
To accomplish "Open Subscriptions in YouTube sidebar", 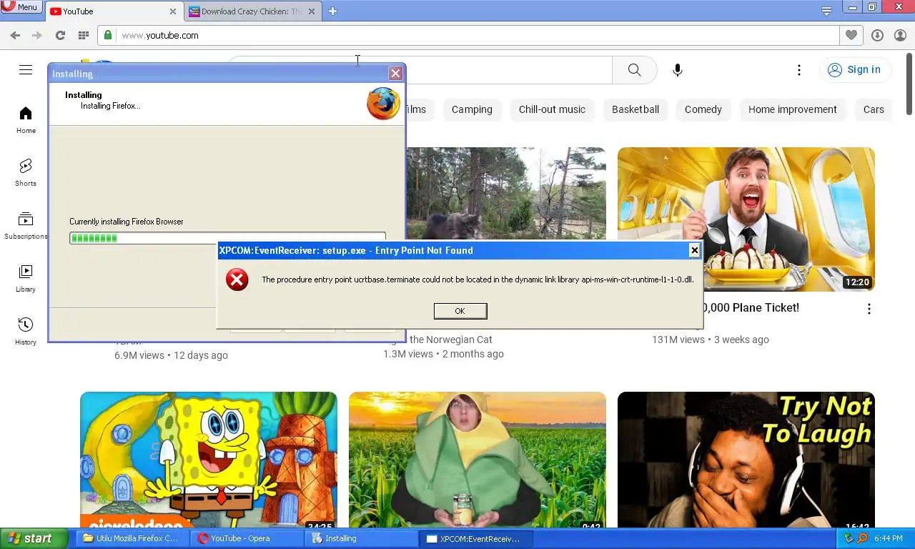I will [26, 226].
